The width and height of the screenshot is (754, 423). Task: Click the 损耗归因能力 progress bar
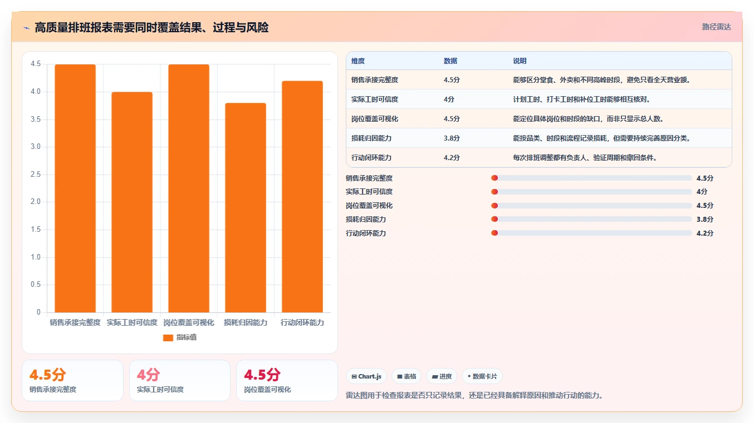(591, 219)
